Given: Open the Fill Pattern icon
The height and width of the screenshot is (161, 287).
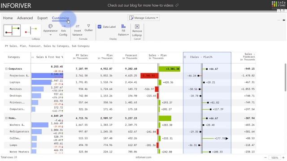Looking at the screenshot, I should coord(124,26).
